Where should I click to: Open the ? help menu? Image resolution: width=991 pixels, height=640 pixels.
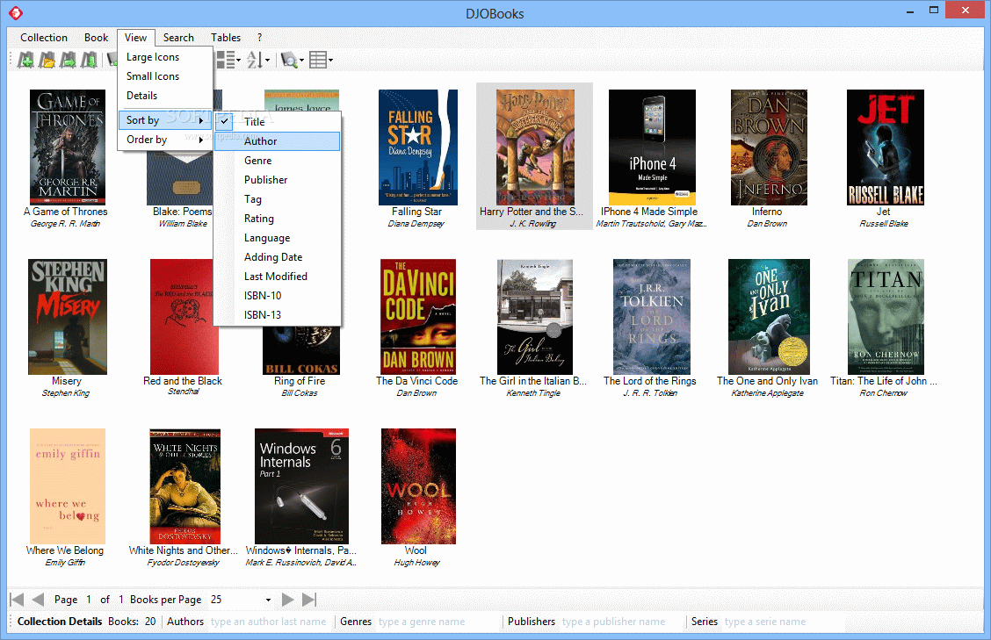(x=259, y=37)
